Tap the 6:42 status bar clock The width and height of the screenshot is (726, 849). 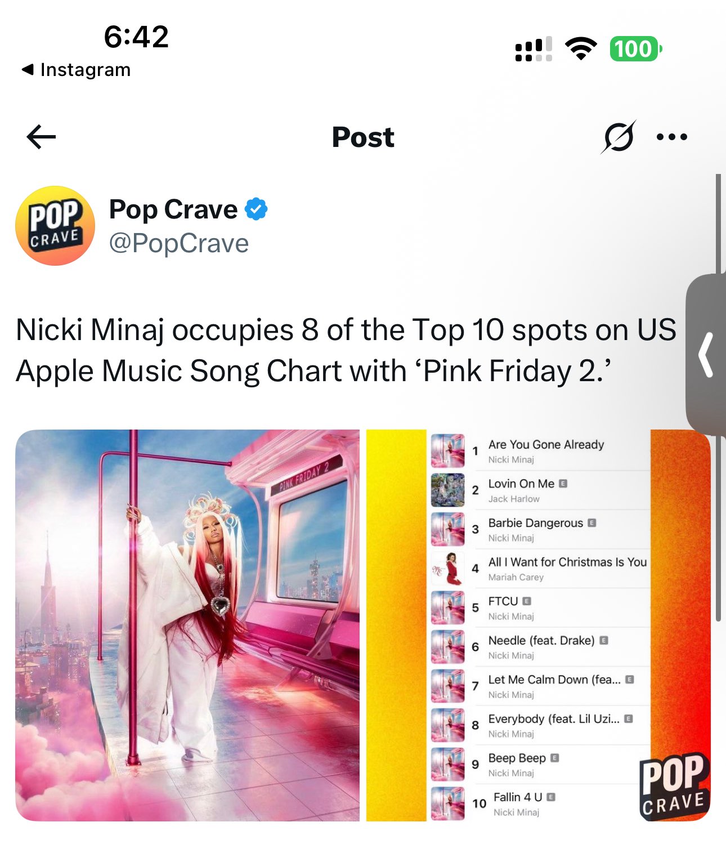(136, 37)
